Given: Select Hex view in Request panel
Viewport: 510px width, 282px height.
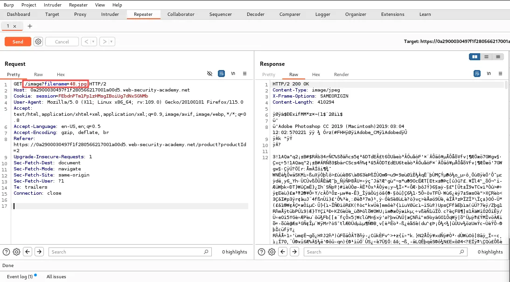Looking at the screenshot, I should pos(61,75).
